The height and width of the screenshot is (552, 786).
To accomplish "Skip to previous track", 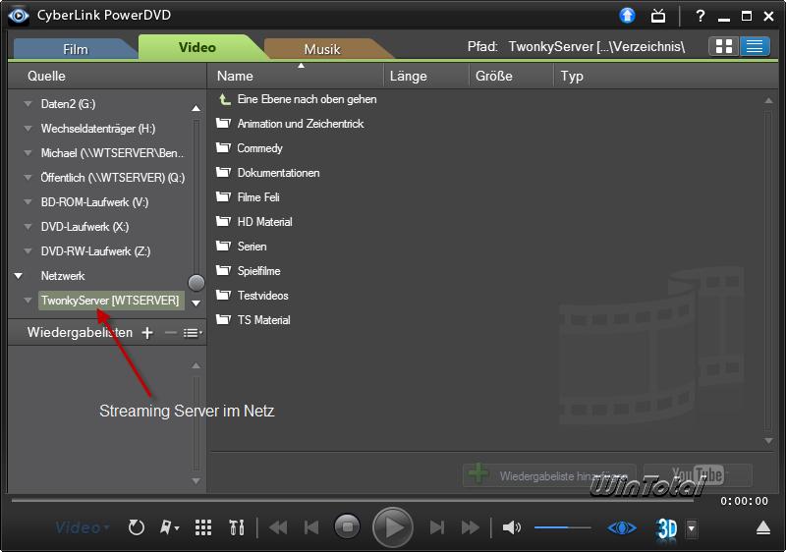I will pos(311,527).
